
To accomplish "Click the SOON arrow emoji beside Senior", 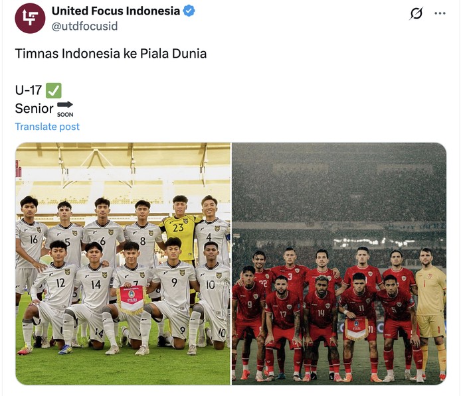I will [x=65, y=109].
